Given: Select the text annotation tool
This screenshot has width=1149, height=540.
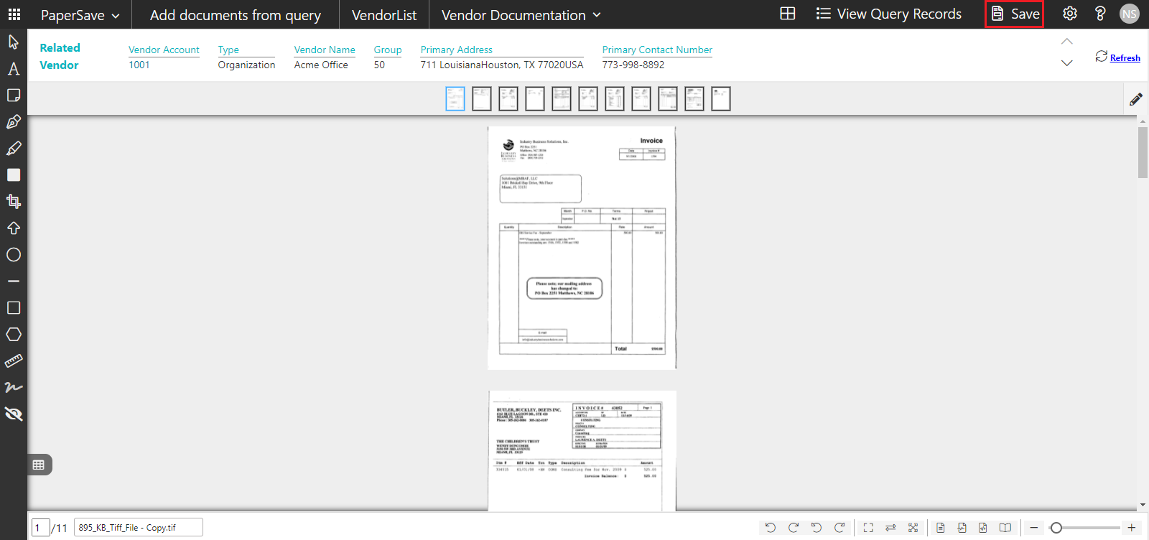Looking at the screenshot, I should coord(14,69).
